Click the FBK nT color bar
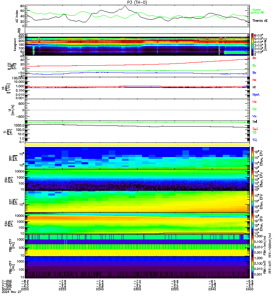 [x=252, y=267]
